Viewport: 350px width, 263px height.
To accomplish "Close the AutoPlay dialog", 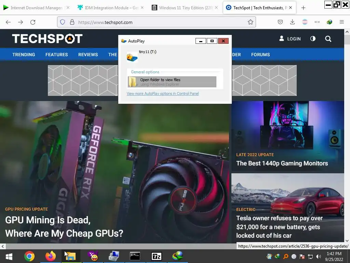I will [223, 41].
